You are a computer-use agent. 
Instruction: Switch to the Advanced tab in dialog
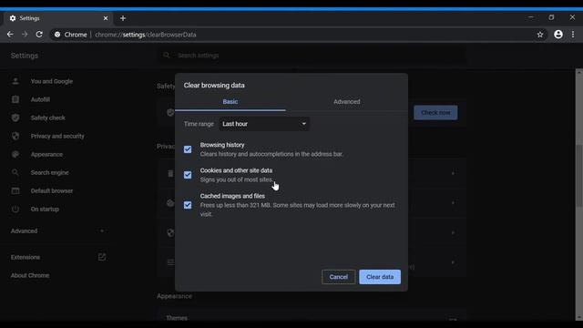coord(346,101)
